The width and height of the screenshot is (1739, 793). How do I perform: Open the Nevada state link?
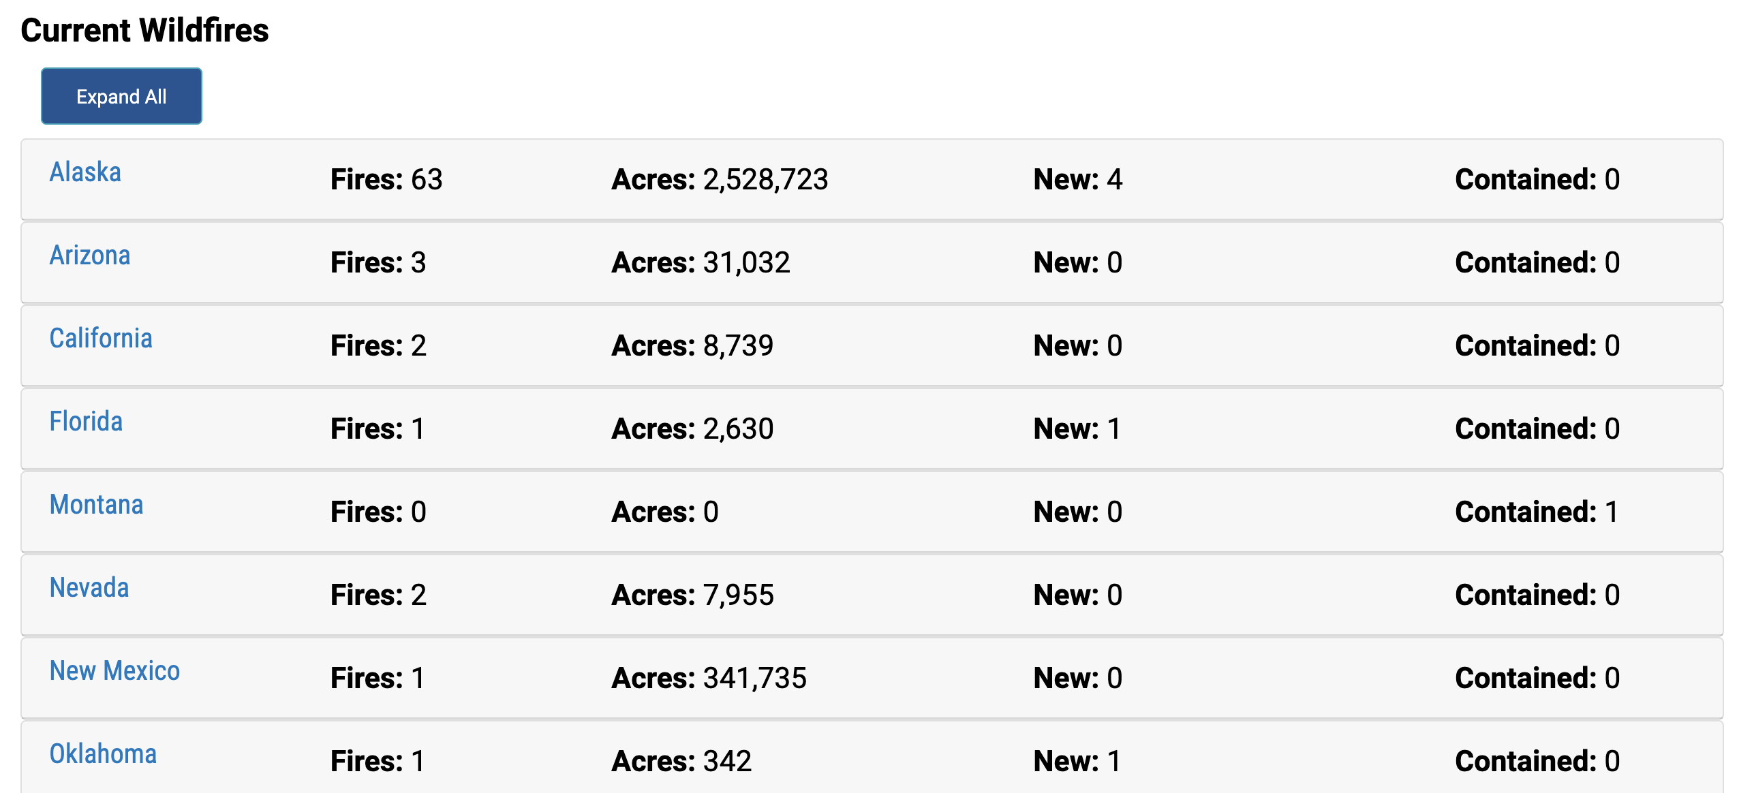point(89,587)
